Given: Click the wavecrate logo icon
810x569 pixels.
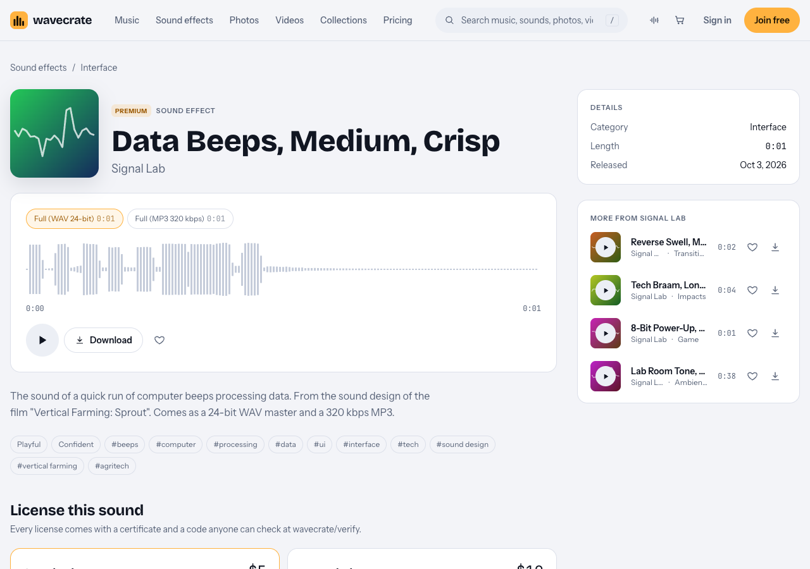Looking at the screenshot, I should click(19, 20).
